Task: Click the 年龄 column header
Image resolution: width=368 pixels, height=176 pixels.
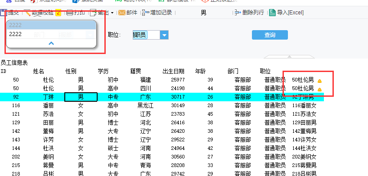Action: click(x=201, y=72)
